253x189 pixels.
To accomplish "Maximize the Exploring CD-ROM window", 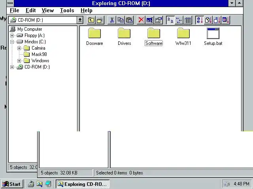I will (x=240, y=3).
